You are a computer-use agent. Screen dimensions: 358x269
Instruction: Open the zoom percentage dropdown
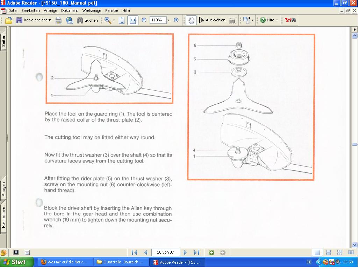tap(168, 20)
